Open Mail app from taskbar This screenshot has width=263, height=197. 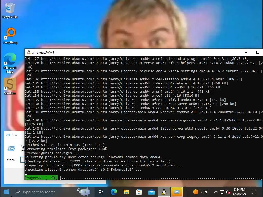(152, 192)
